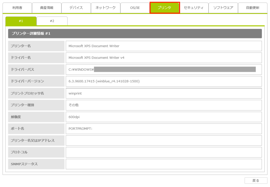The height and width of the screenshot is (187, 270).
Task: Click the winprint print processor field
Action: pyautogui.click(x=163, y=93)
